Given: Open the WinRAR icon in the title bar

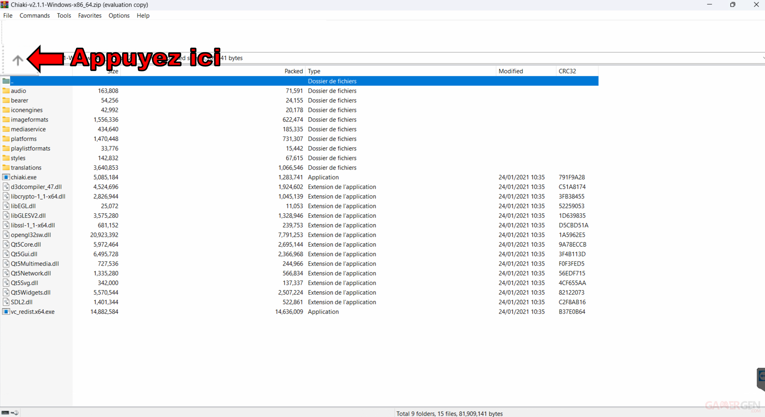Looking at the screenshot, I should (5, 5).
